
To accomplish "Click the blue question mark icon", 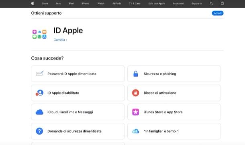I will coord(39,131).
